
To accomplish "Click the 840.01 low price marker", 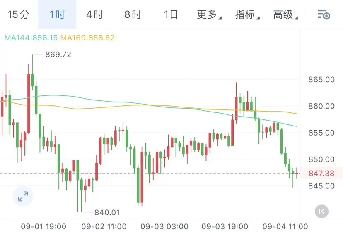I will (x=107, y=212).
